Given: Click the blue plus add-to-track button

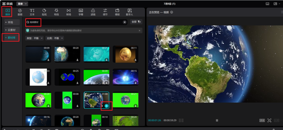Looking at the screenshot, I should point(107,106).
